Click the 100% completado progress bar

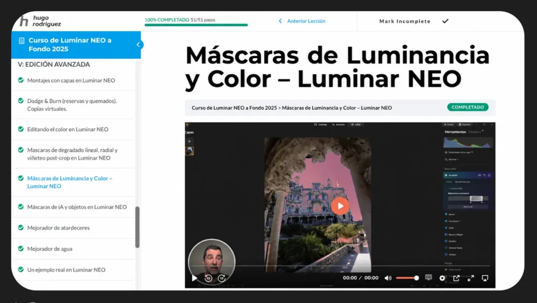pyautogui.click(x=196, y=25)
